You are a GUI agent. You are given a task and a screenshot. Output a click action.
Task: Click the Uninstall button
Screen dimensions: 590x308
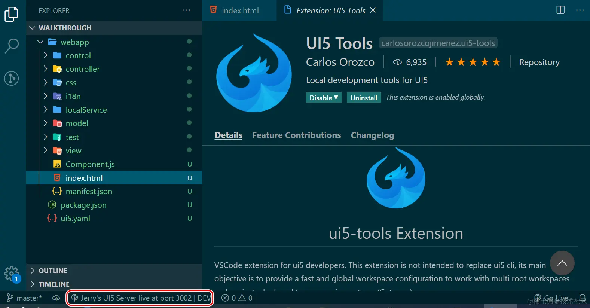point(364,98)
